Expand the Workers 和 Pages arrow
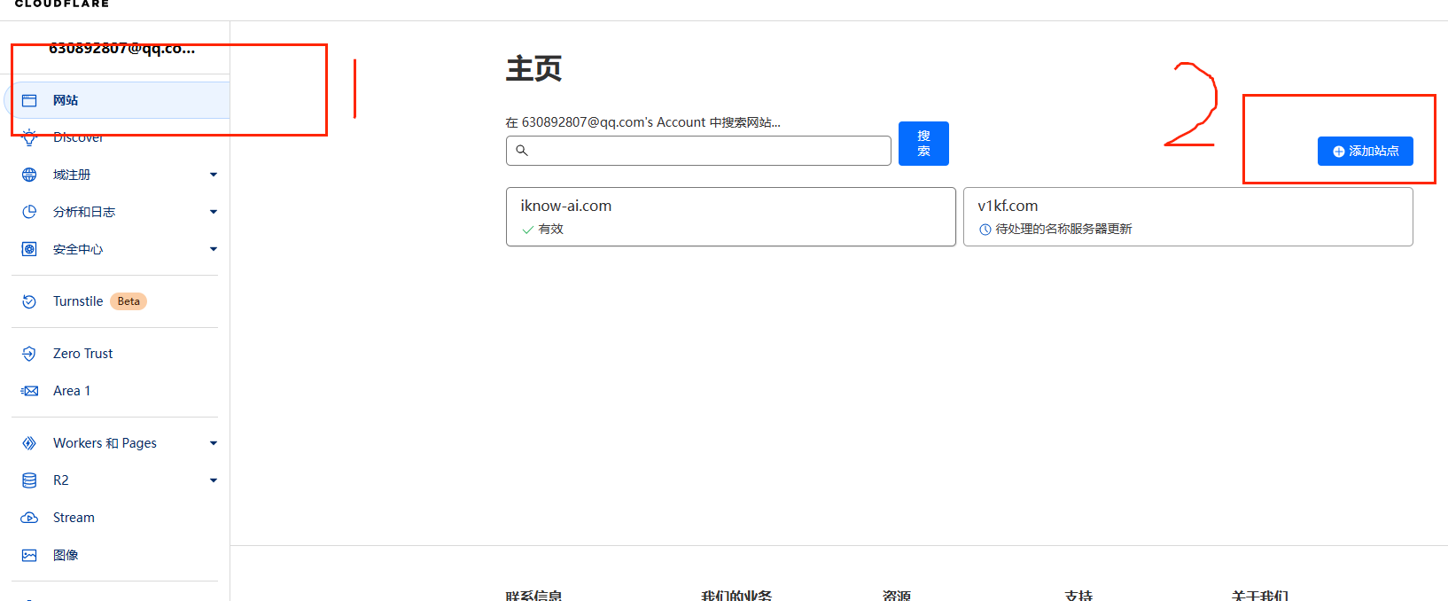The height and width of the screenshot is (601, 1448). point(214,443)
